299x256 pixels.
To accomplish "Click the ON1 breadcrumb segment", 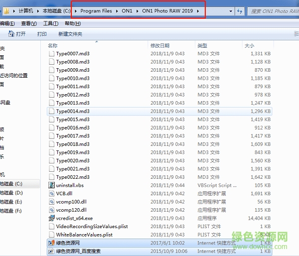I will [x=127, y=11].
